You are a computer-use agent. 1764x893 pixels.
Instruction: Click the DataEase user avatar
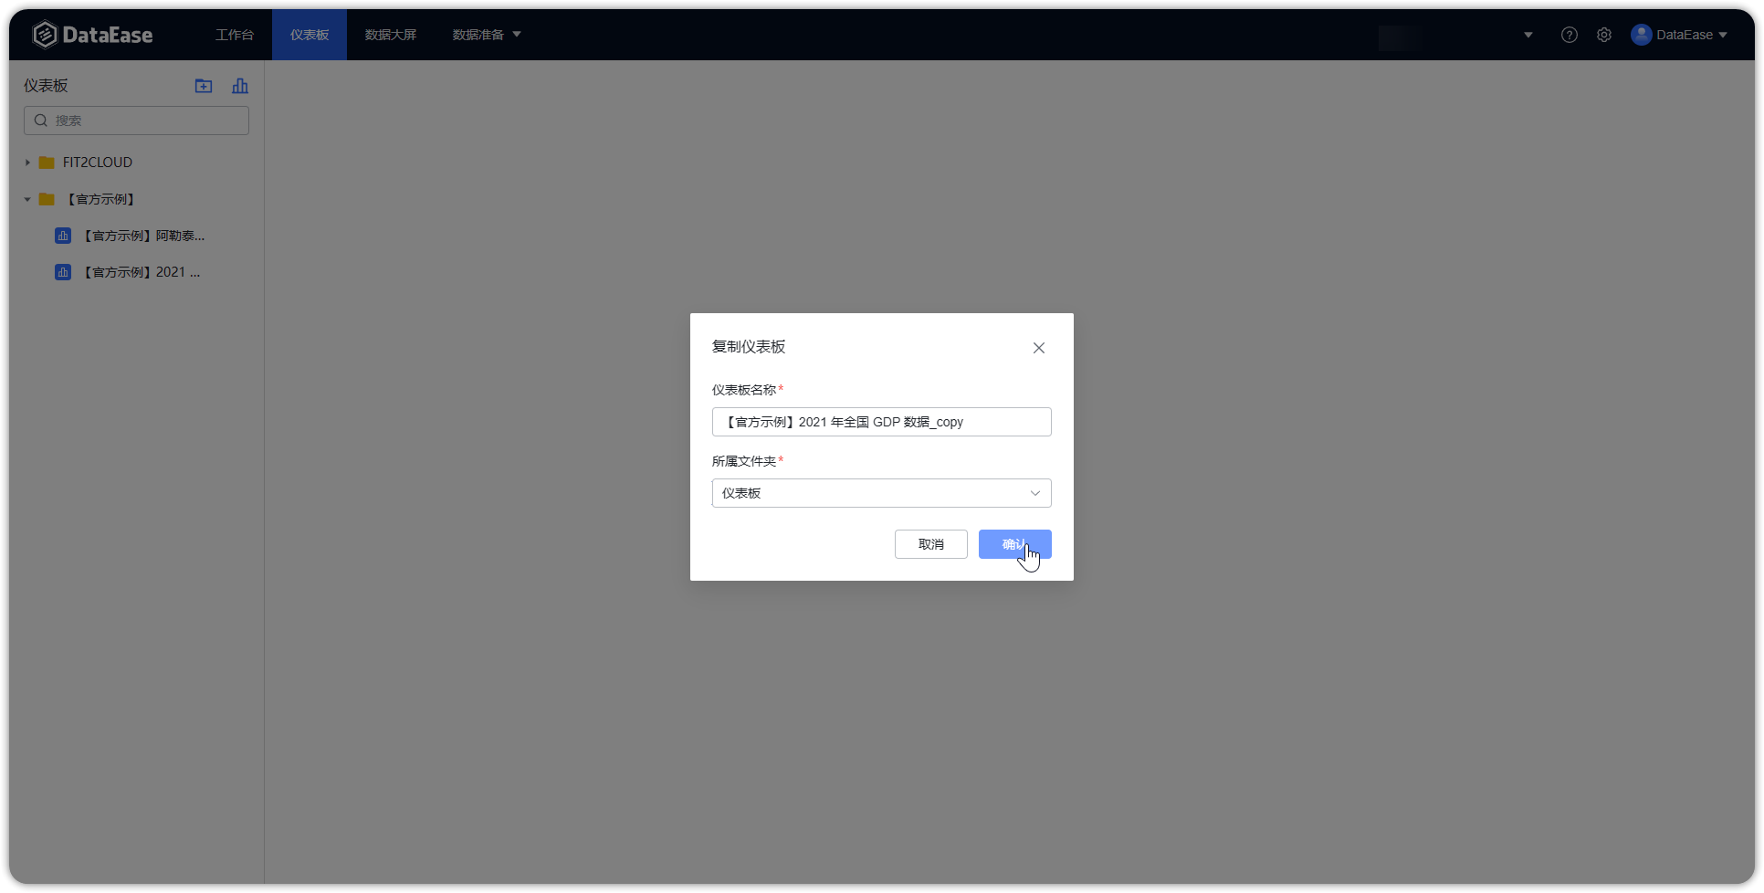point(1641,35)
